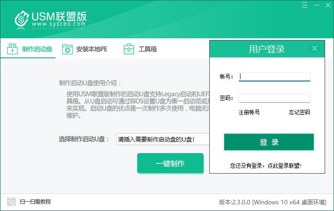Click the USB drive icon beside 制作启动盘
Screen dimensions: 334x211
[x=12, y=49]
